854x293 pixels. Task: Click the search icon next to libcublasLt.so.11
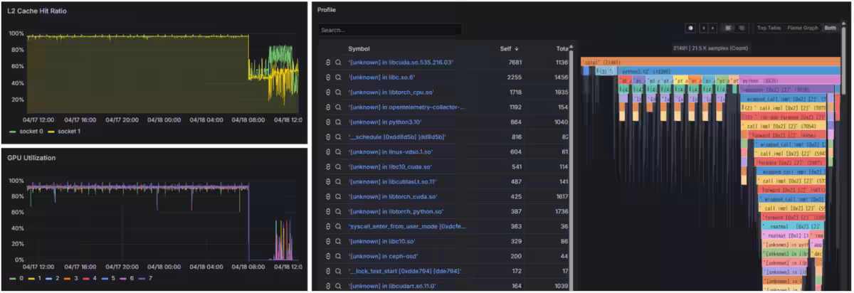(338, 181)
